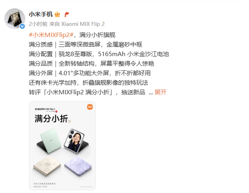This screenshot has height=193, width=249.
Task: Expand full post text with 展开
Action: click(160, 92)
